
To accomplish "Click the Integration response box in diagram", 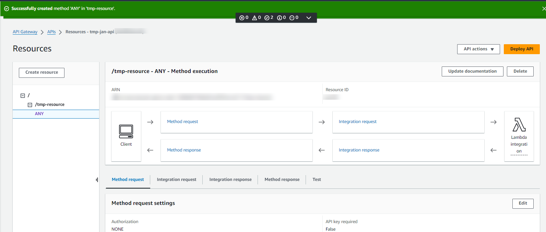I will 408,150.
